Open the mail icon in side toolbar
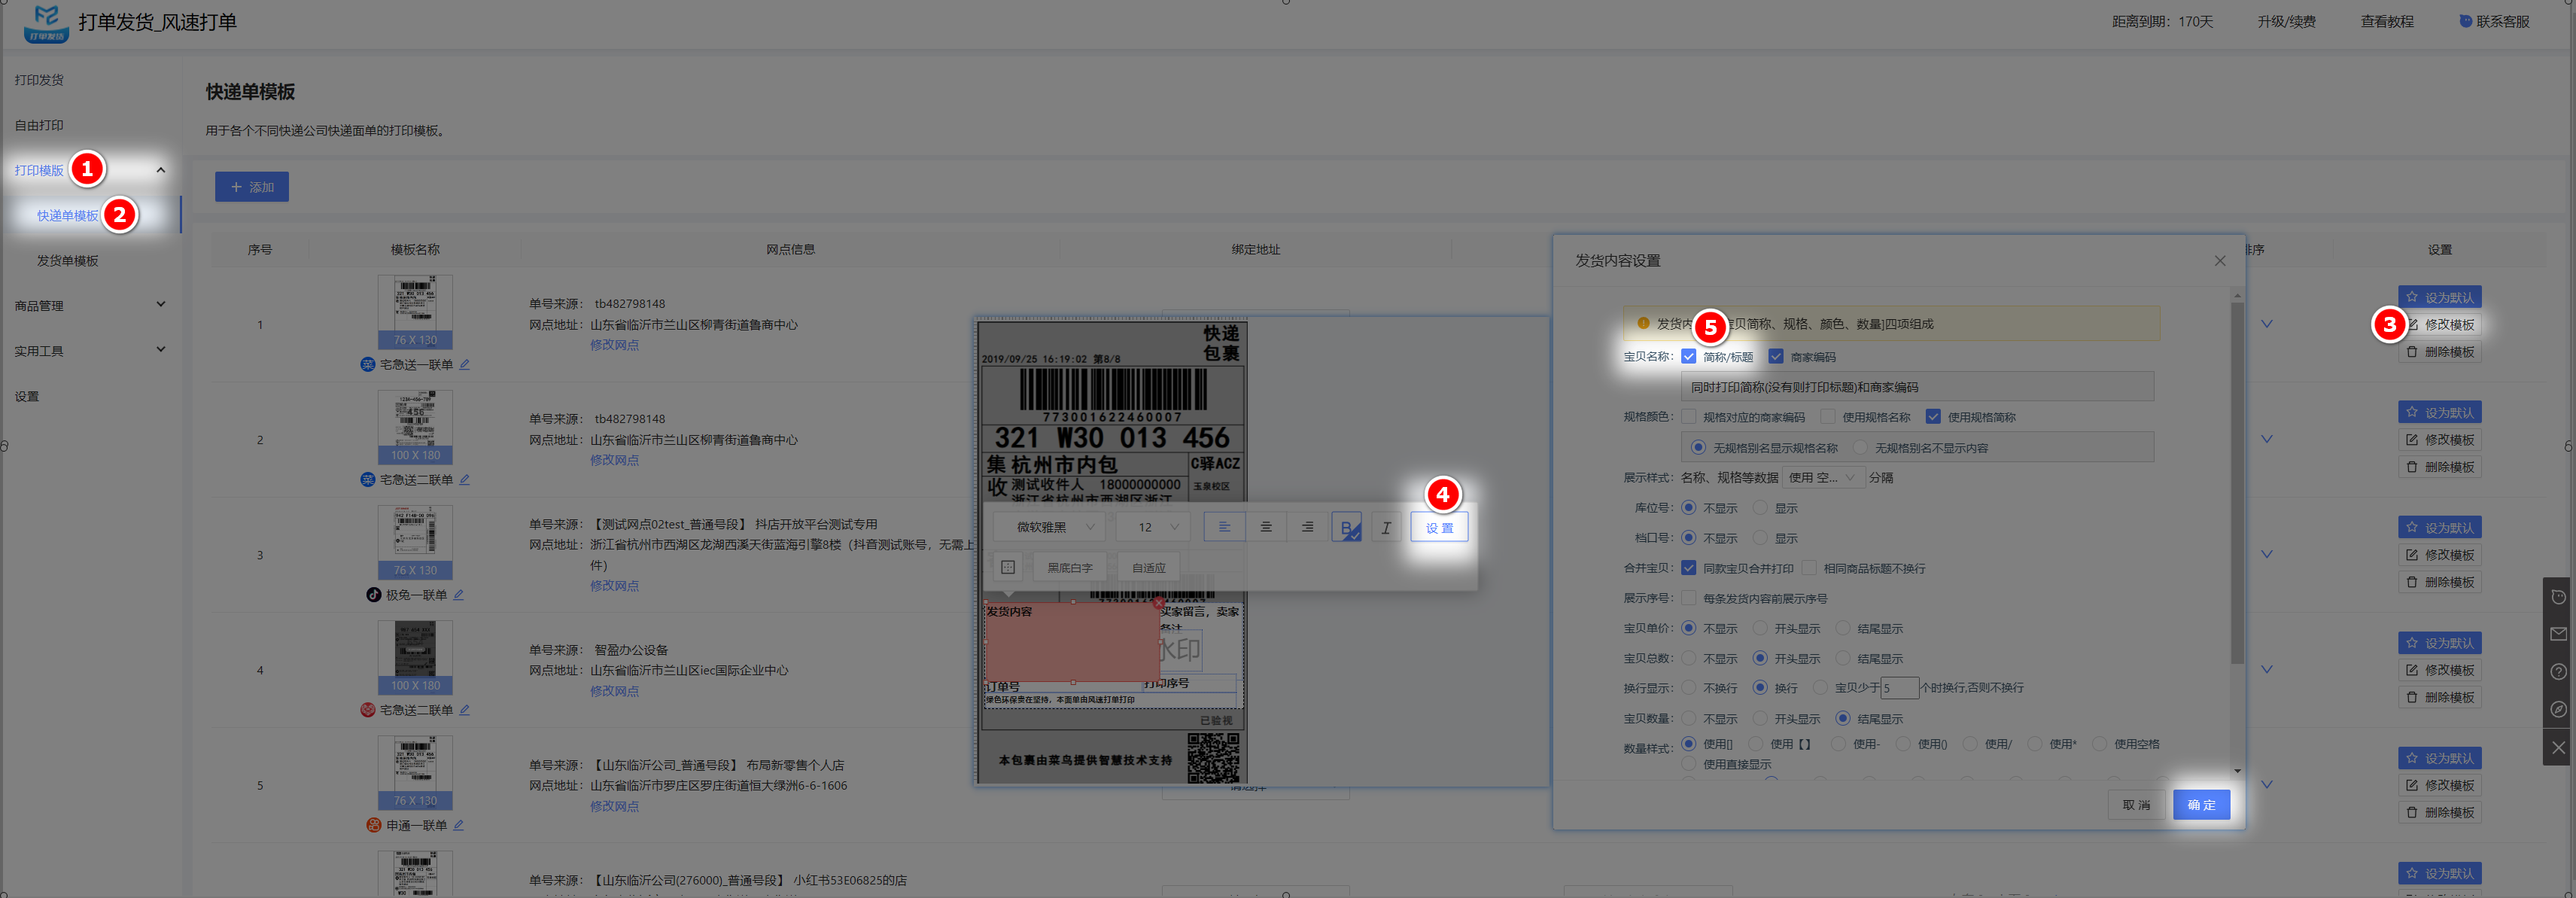 tap(2558, 634)
